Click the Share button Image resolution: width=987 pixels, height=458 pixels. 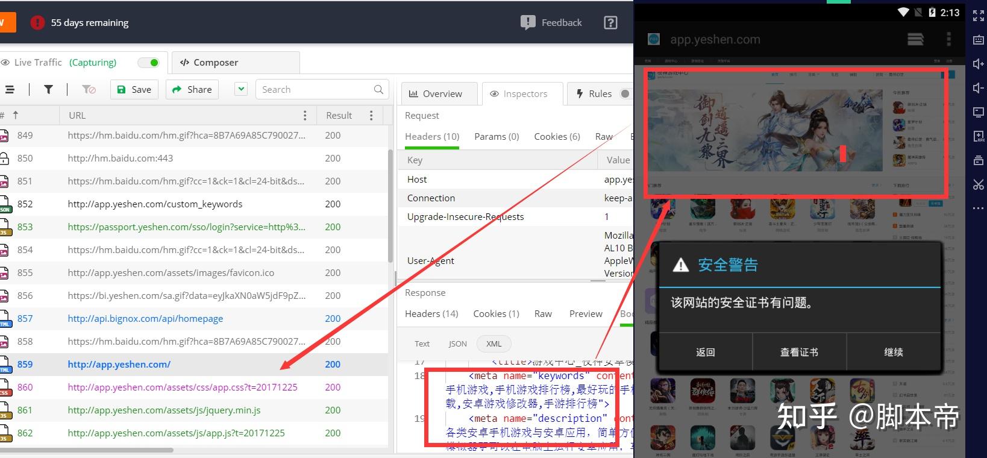click(192, 89)
